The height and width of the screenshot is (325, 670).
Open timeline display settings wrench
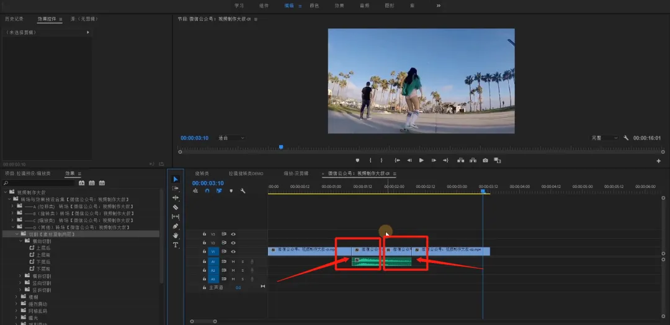(243, 191)
